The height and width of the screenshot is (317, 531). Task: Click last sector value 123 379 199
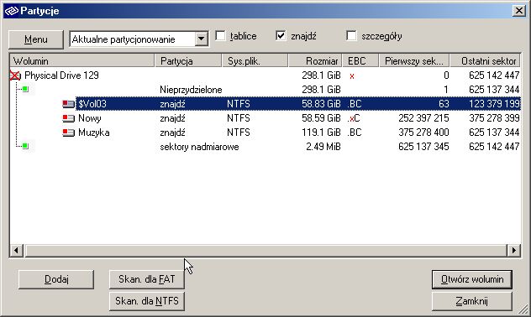494,104
